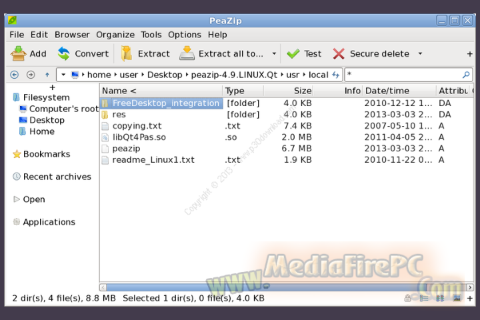The image size is (480, 320).
Task: Click the Secure delete button
Action: (371, 54)
